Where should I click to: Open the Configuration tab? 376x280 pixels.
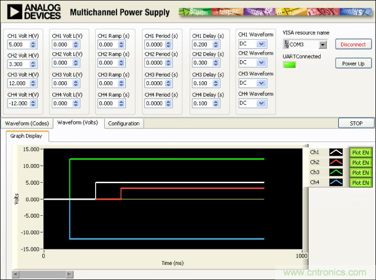coord(124,123)
